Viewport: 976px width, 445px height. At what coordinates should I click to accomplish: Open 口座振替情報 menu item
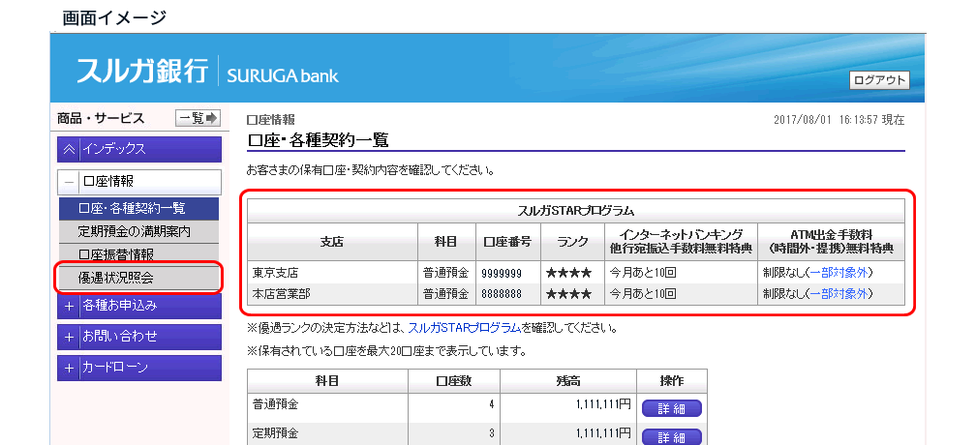(139, 254)
